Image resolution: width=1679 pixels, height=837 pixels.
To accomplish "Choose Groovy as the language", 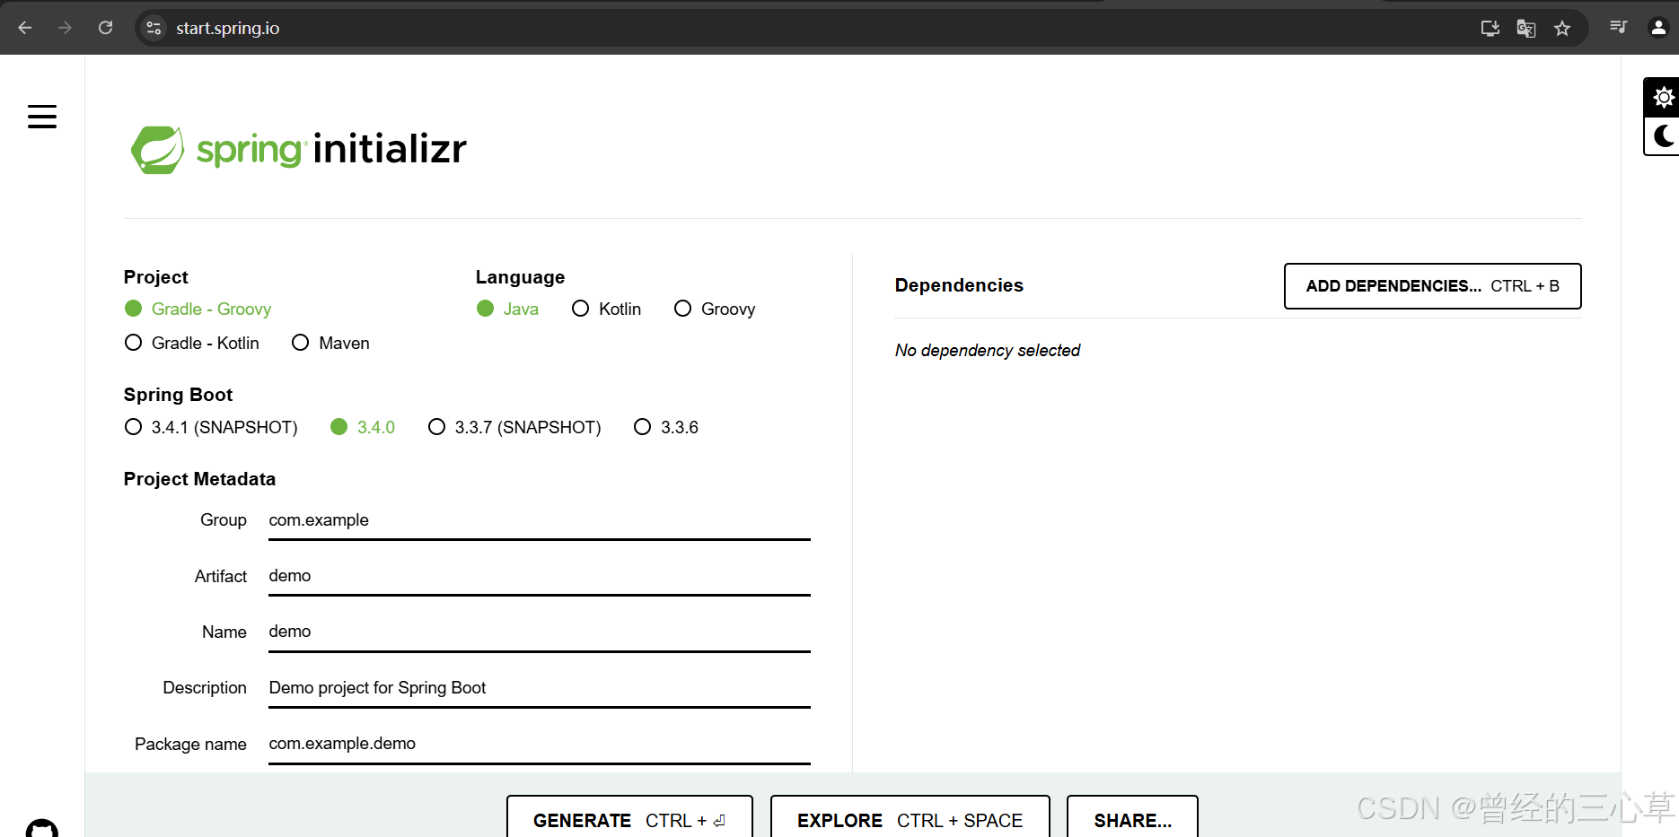I will (x=715, y=309).
